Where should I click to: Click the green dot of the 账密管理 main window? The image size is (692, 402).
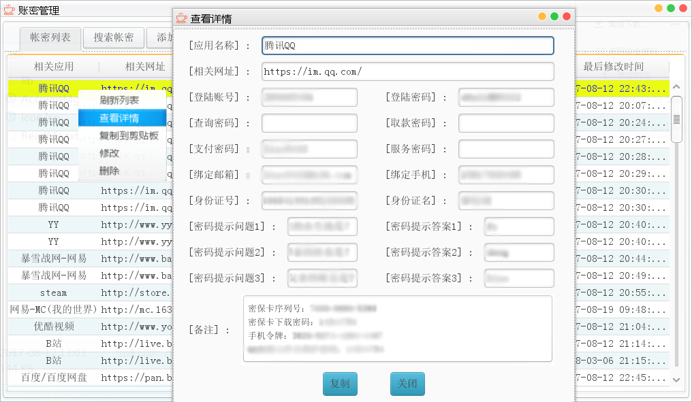tap(671, 8)
